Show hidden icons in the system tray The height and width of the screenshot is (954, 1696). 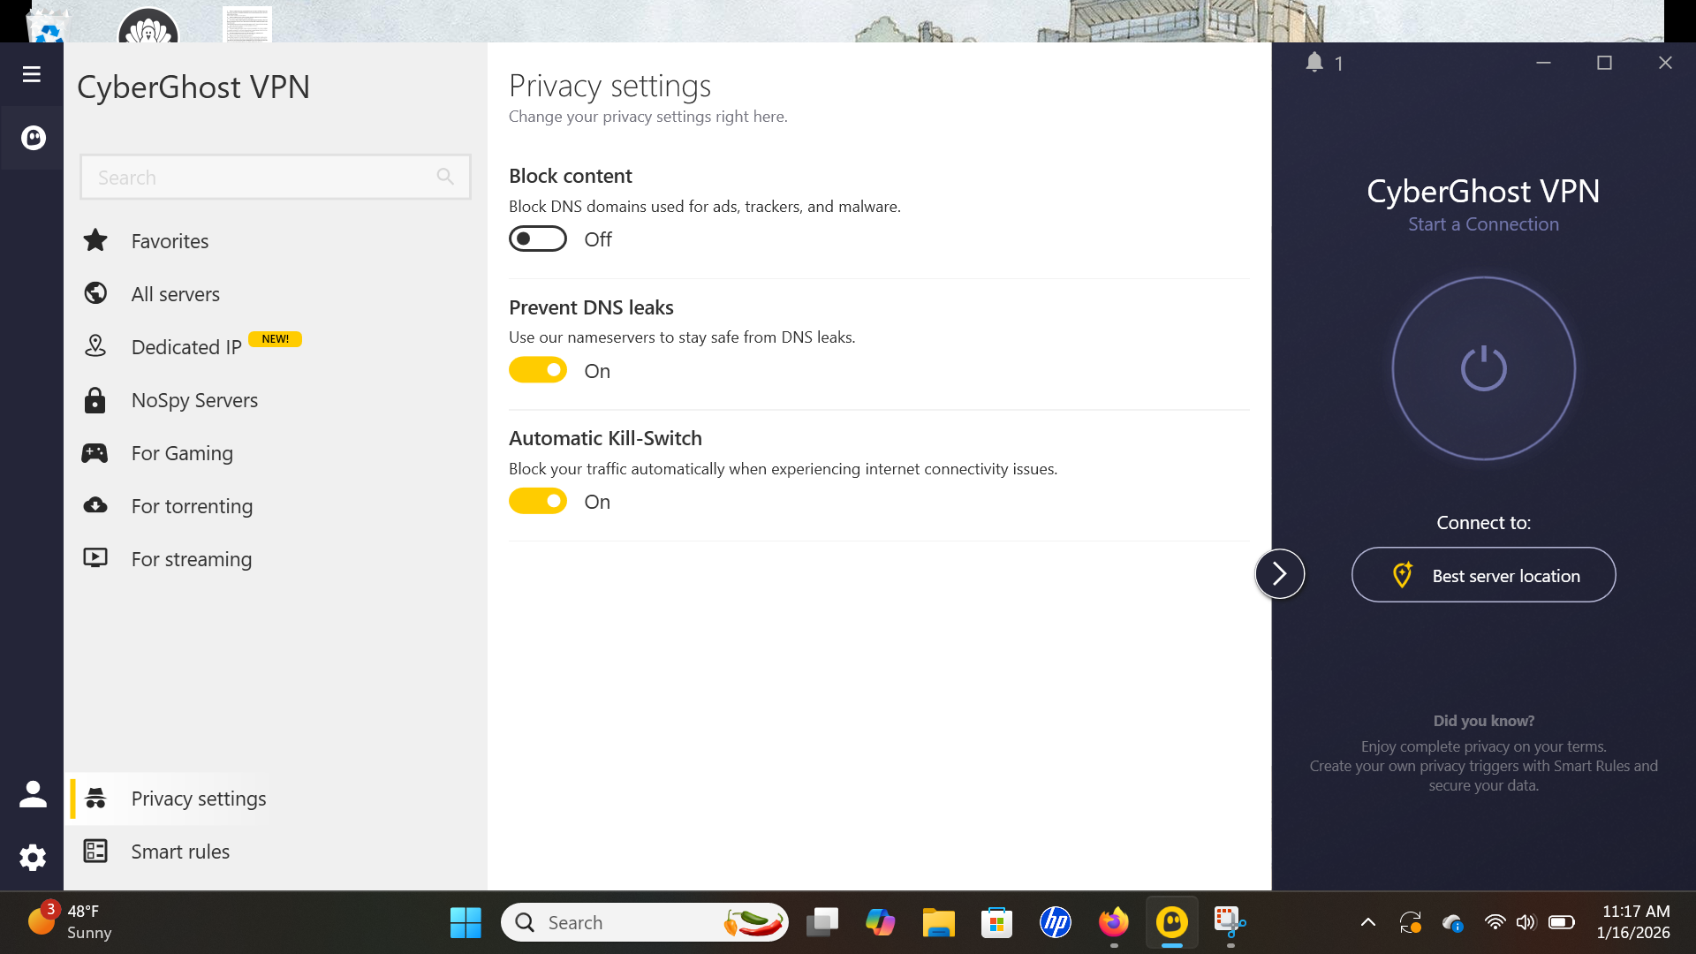[x=1367, y=922]
